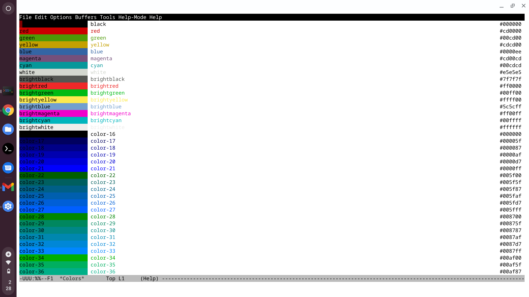
Task: Open the Terminal app in the dock
Action: click(8, 148)
